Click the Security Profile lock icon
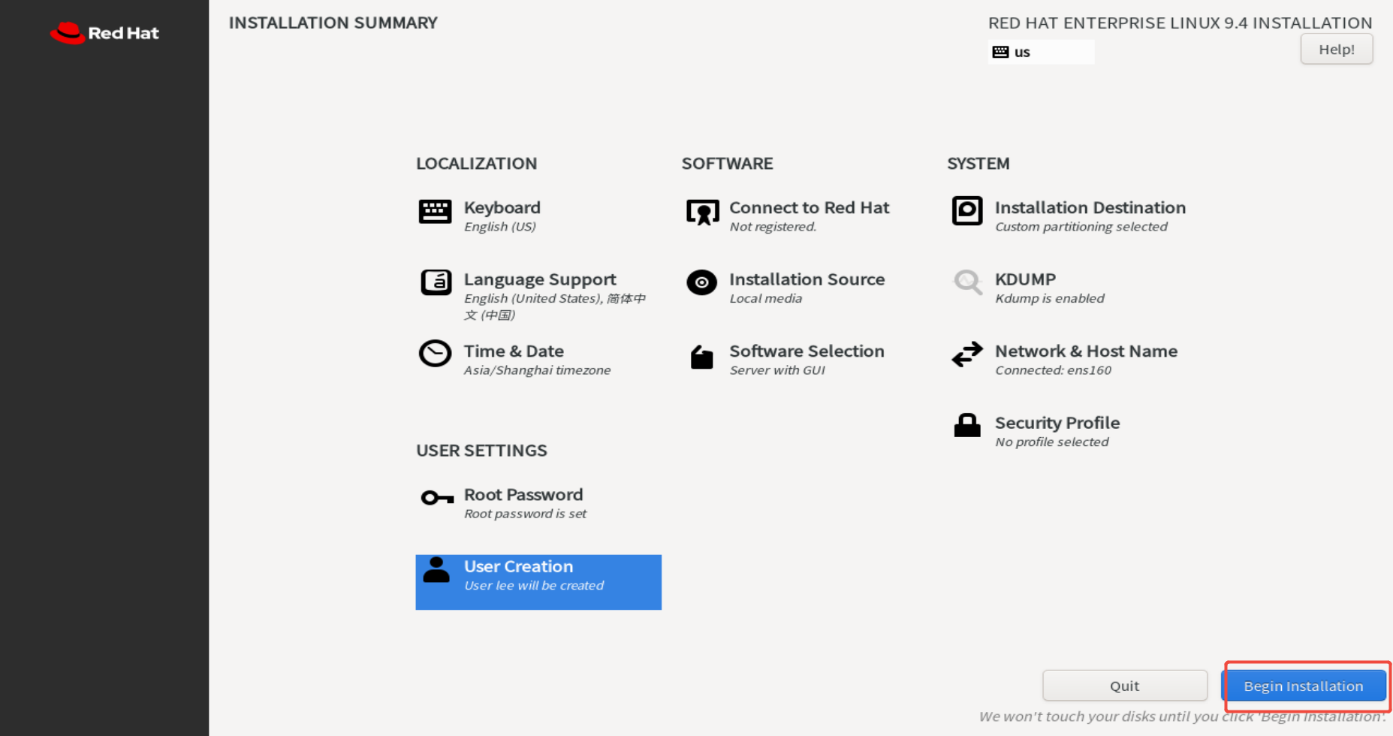The height and width of the screenshot is (736, 1393). [x=967, y=426]
